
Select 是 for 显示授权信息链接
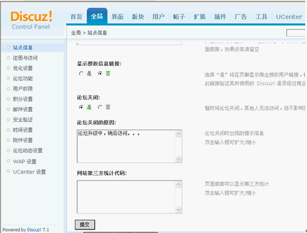click(81, 74)
